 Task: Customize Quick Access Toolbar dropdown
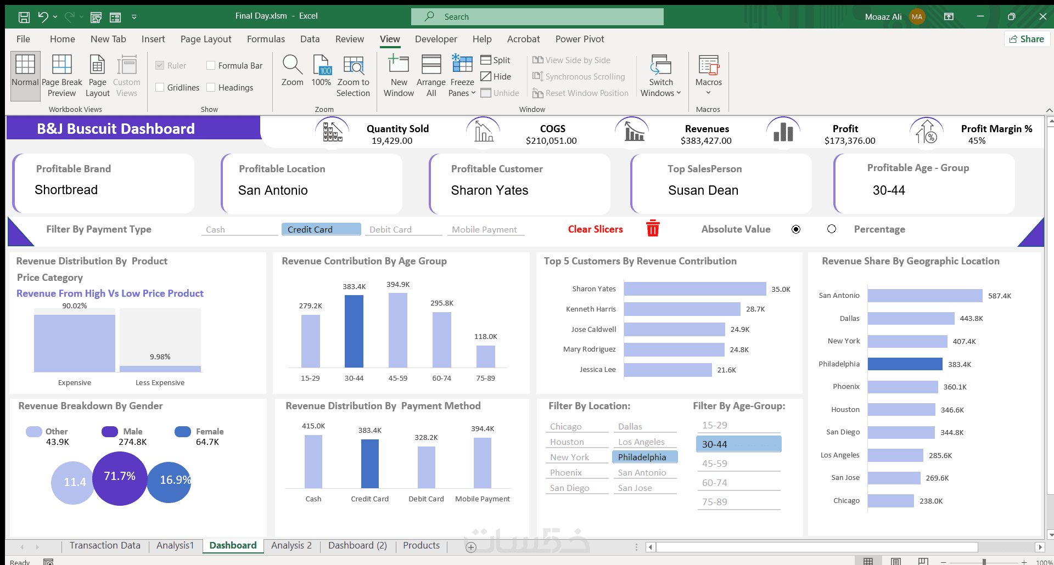134,18
